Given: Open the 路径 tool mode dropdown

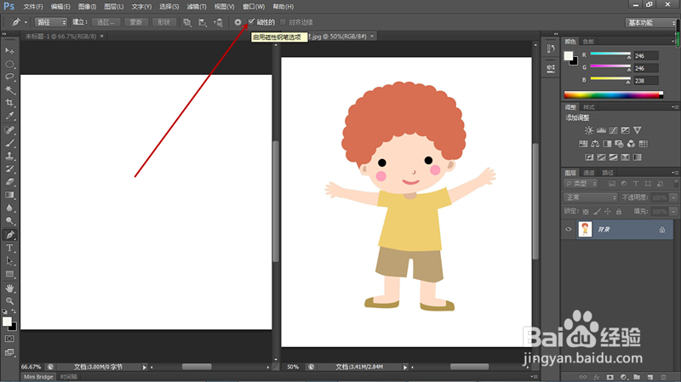Looking at the screenshot, I should click(x=51, y=22).
